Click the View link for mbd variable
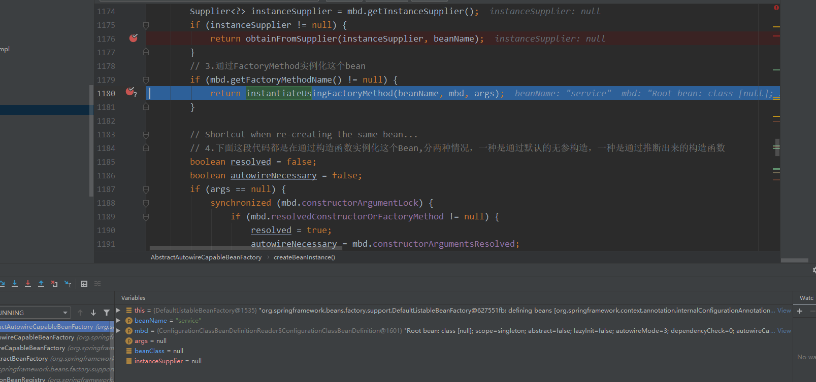This screenshot has width=816, height=382. click(x=784, y=331)
